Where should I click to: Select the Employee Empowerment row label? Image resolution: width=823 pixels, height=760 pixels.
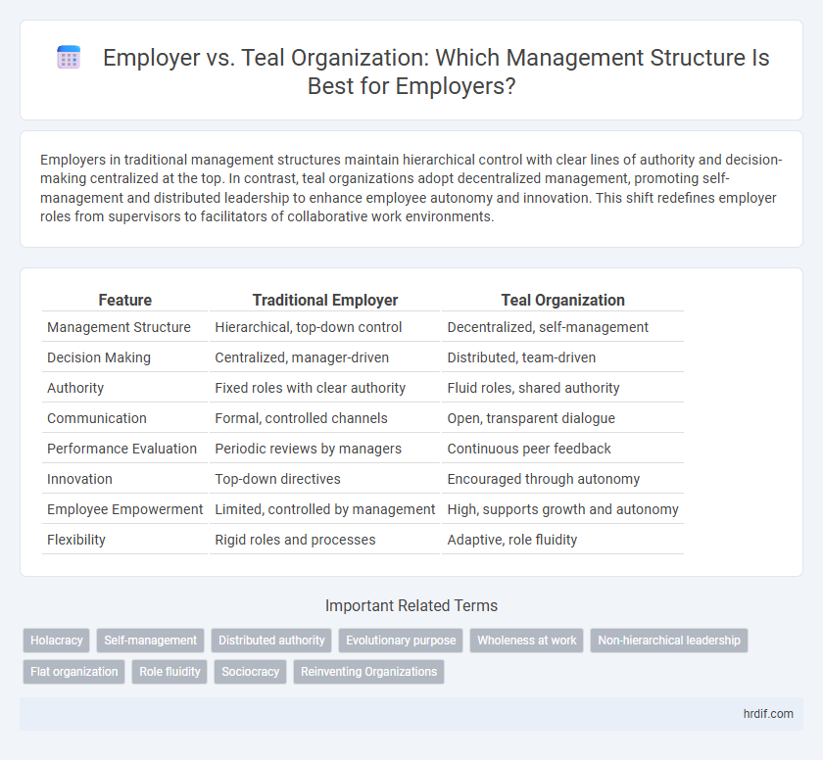click(125, 510)
